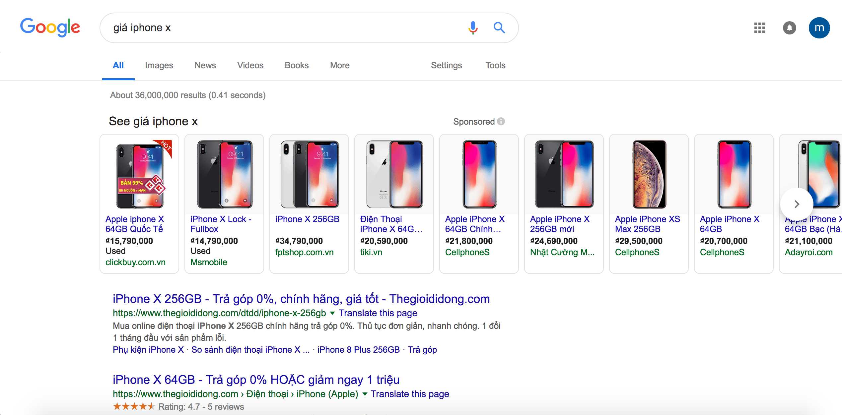Viewport: 842px width, 415px height.
Task: Open result 'iPhone X 64GB - Trả góp 0%' title
Action: click(x=256, y=380)
